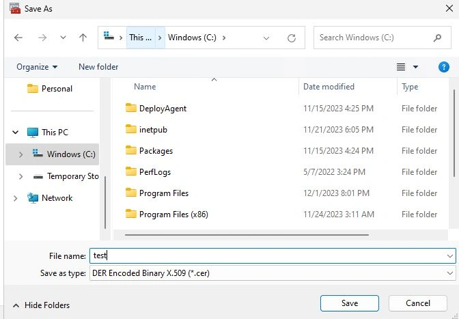Go back using the left arrow
Image resolution: width=459 pixels, height=319 pixels.
[x=18, y=38]
